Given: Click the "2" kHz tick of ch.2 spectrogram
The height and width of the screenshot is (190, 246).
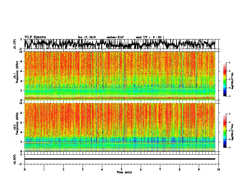Looking at the screenshot, I should coord(22,142).
